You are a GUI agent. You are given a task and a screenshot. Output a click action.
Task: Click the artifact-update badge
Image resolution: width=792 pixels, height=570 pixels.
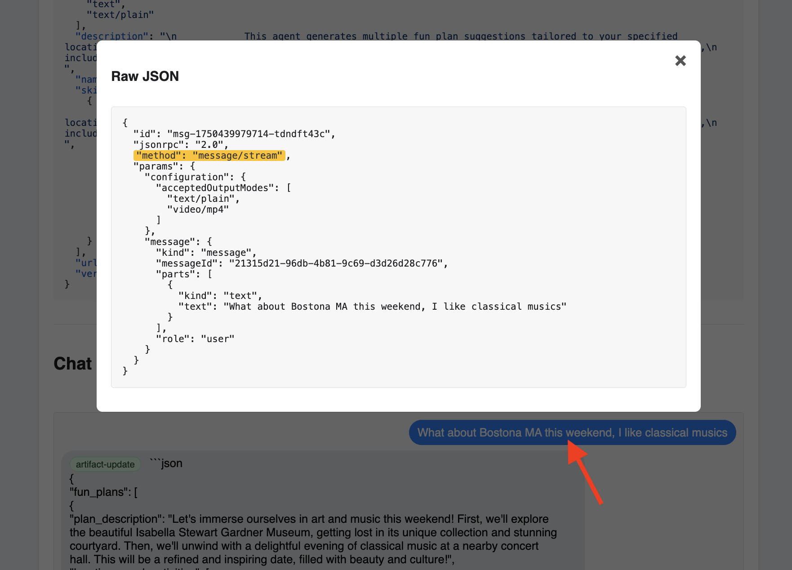(105, 464)
